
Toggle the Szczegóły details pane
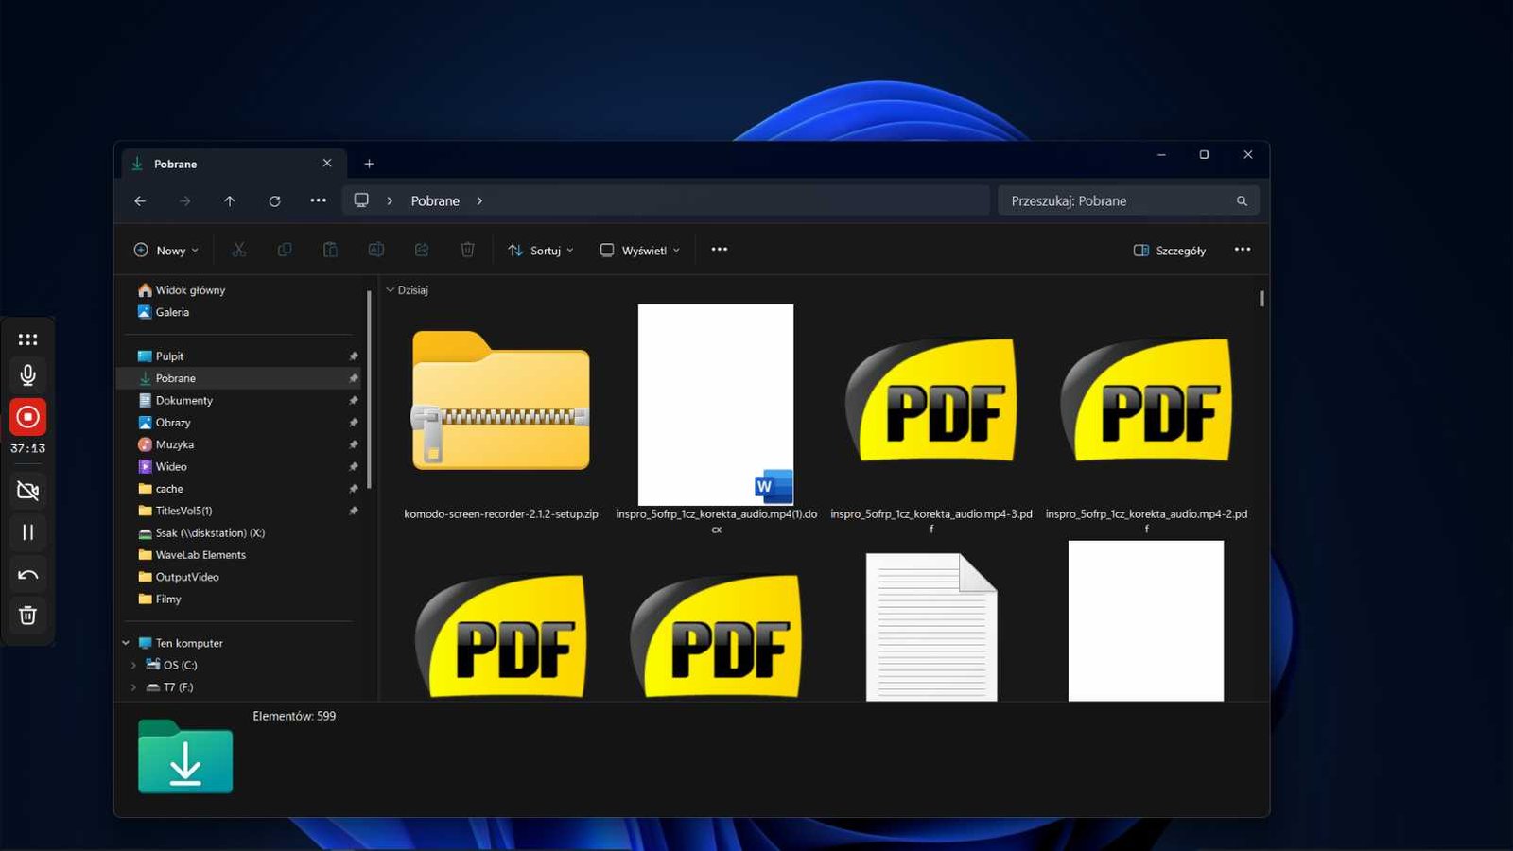(x=1170, y=250)
